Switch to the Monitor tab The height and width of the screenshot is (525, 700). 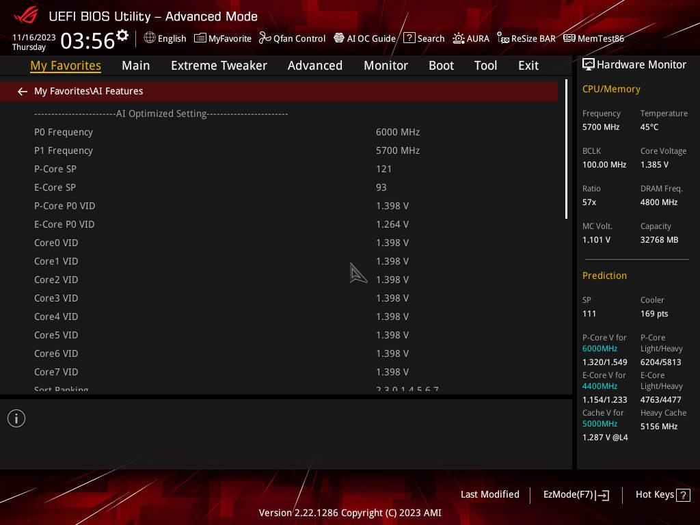tap(386, 66)
